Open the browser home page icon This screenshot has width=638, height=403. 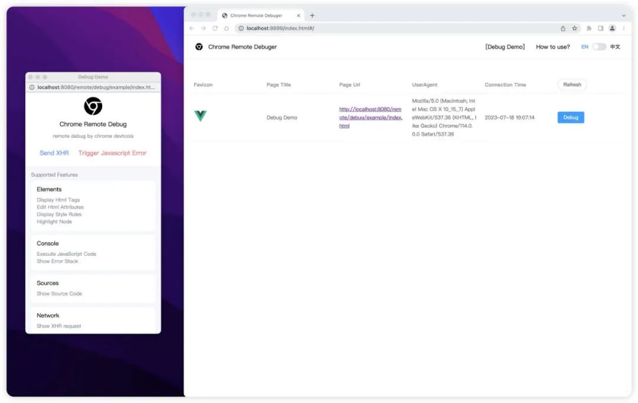coord(227,28)
